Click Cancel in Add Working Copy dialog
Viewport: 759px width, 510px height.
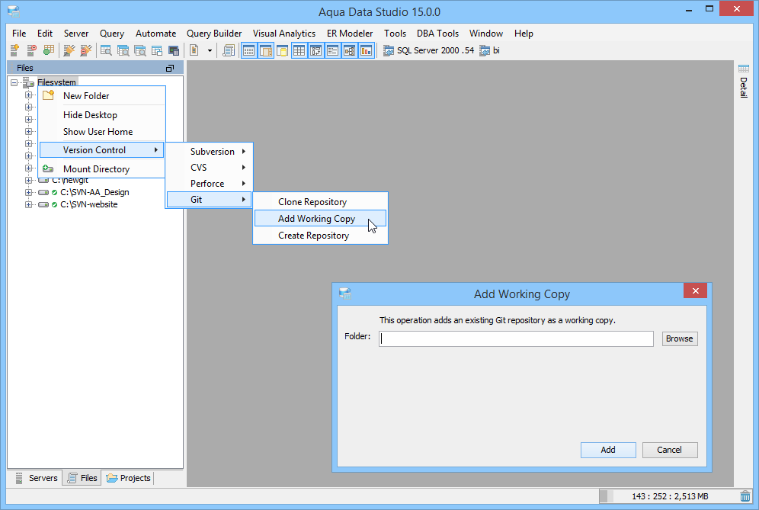pos(669,450)
